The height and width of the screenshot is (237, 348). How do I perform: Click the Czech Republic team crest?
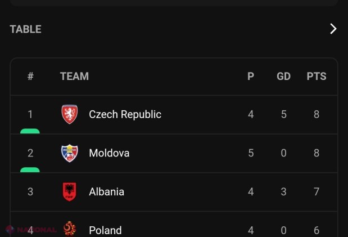(x=70, y=114)
